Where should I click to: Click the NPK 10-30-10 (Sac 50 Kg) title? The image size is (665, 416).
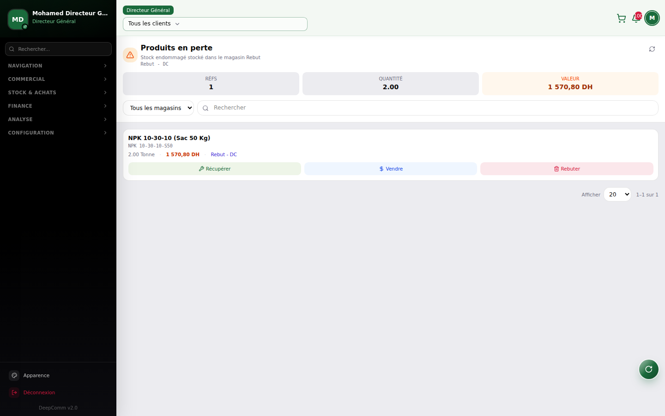(169, 138)
